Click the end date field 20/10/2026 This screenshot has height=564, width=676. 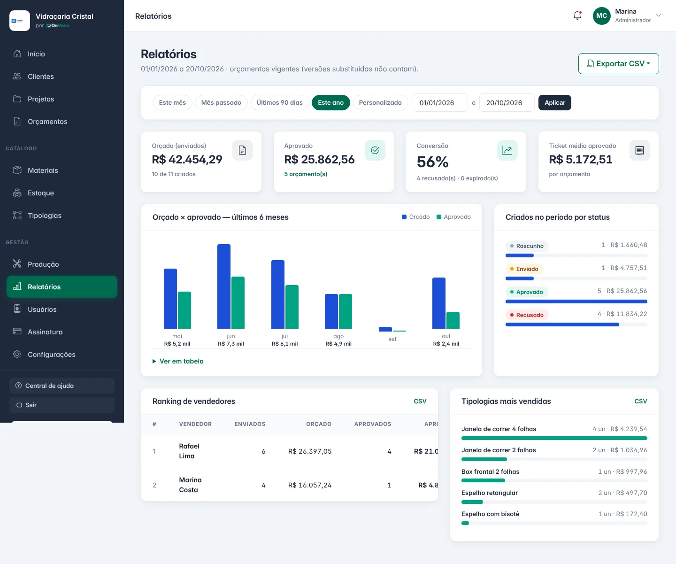click(x=507, y=102)
